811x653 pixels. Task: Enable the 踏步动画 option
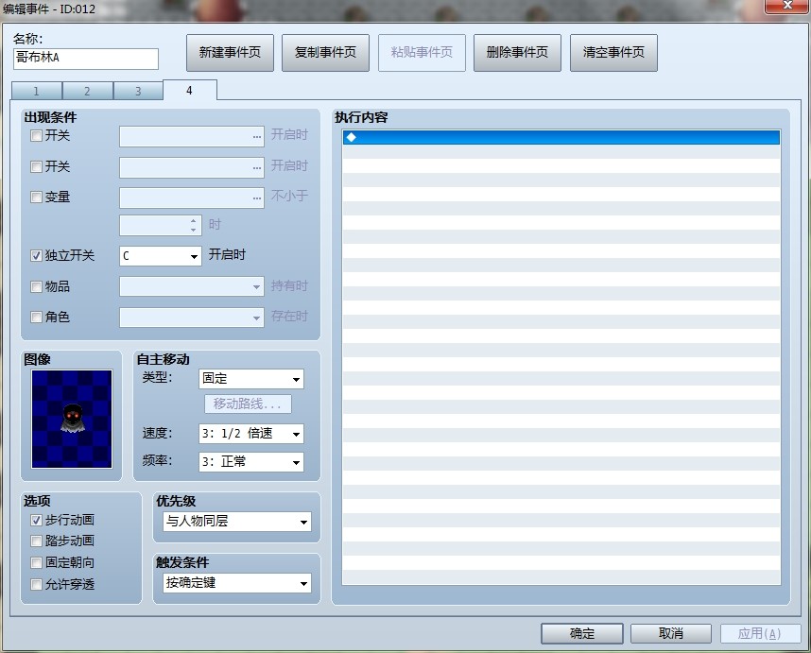pos(36,541)
